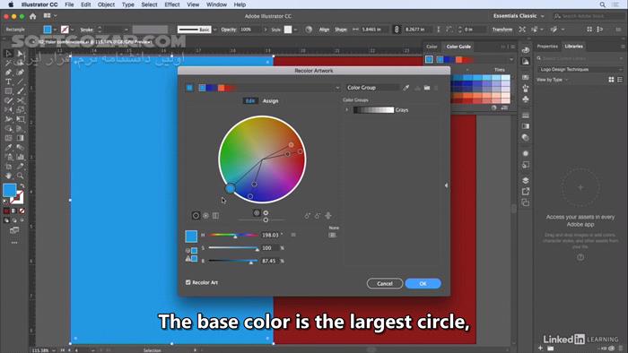628x353 pixels.
Task: Select the Zoom tool in the toolbar
Action: [20, 176]
